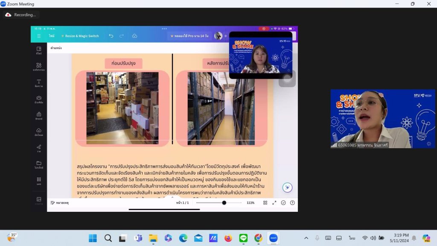Viewport: 437px width, 246px height.
Task: Click the page indicator หน้า 1 / 1
Action: 182,203
